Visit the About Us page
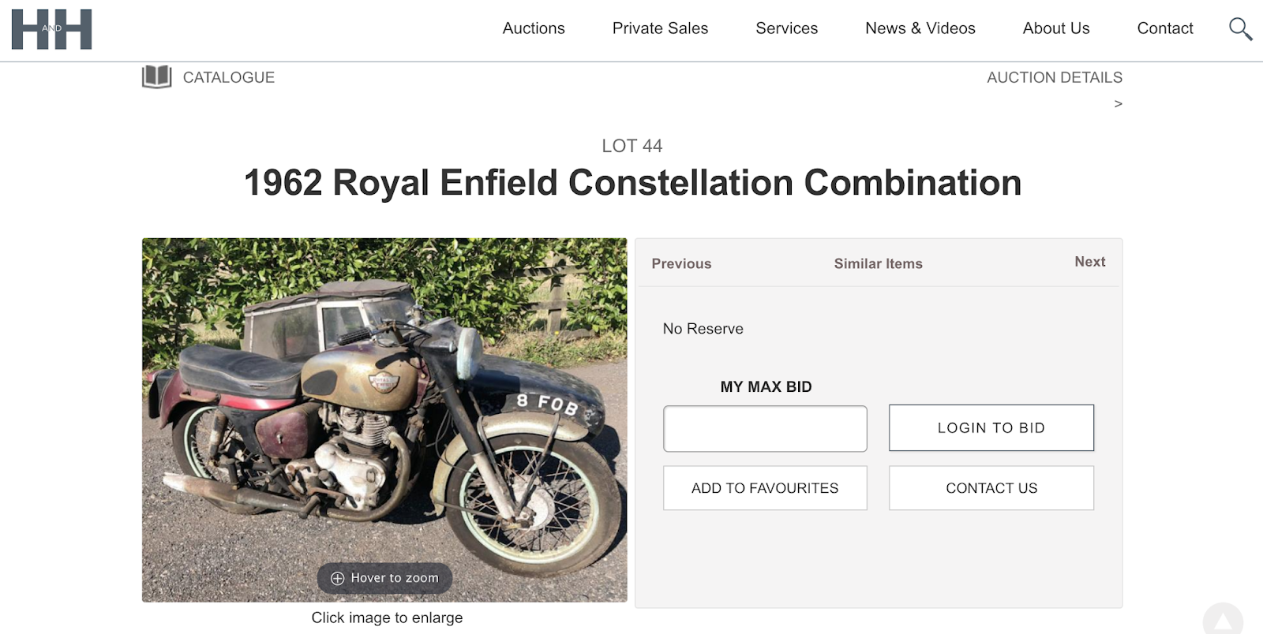Image resolution: width=1263 pixels, height=634 pixels. [x=1055, y=28]
